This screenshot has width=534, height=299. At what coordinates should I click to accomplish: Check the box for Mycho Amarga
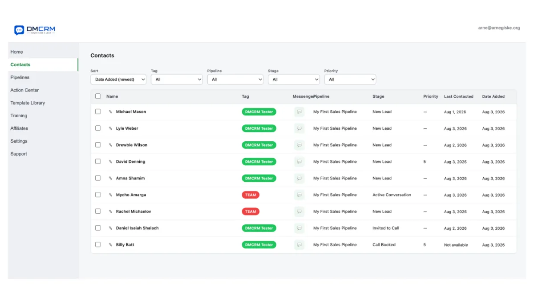[x=98, y=195]
